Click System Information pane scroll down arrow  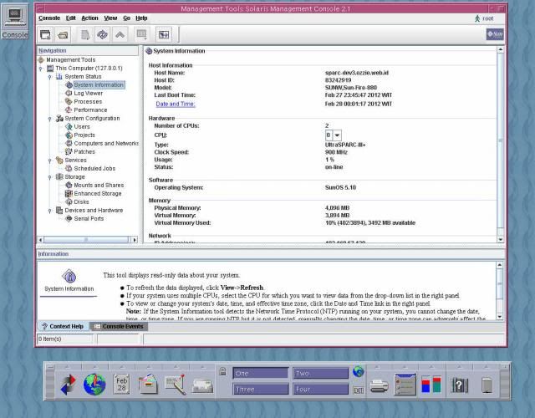point(500,240)
